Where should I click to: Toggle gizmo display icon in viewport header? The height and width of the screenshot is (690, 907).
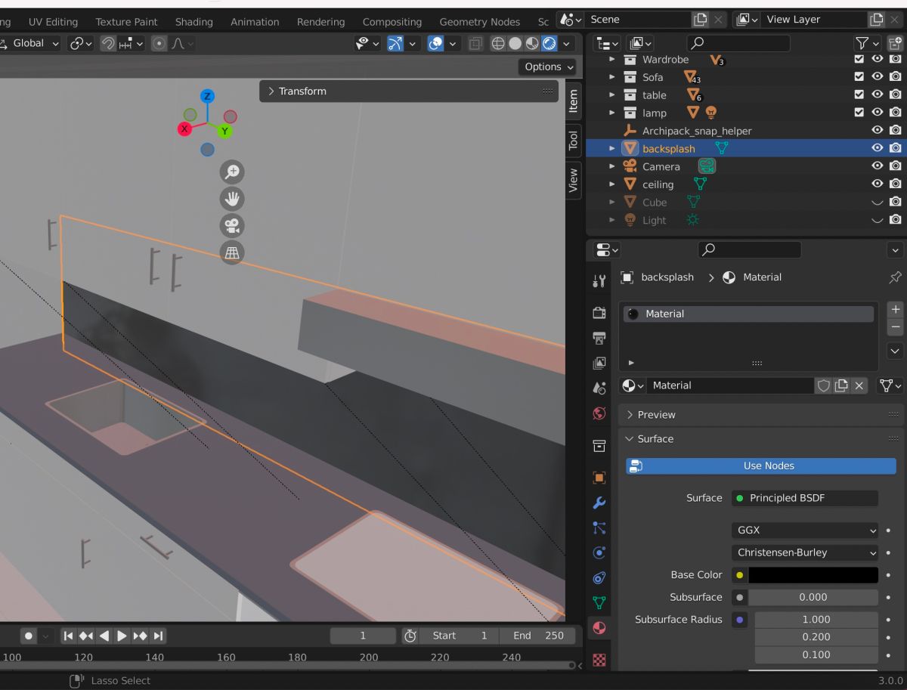[x=396, y=43]
